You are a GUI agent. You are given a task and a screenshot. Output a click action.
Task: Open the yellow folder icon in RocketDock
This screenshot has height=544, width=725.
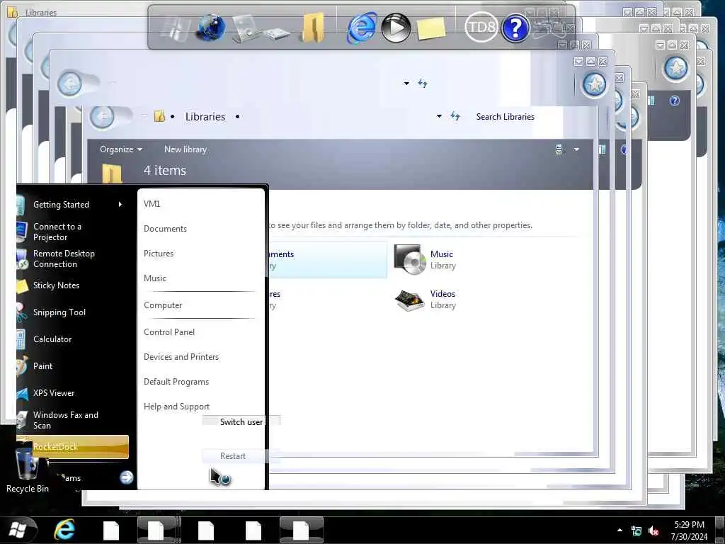point(313,28)
